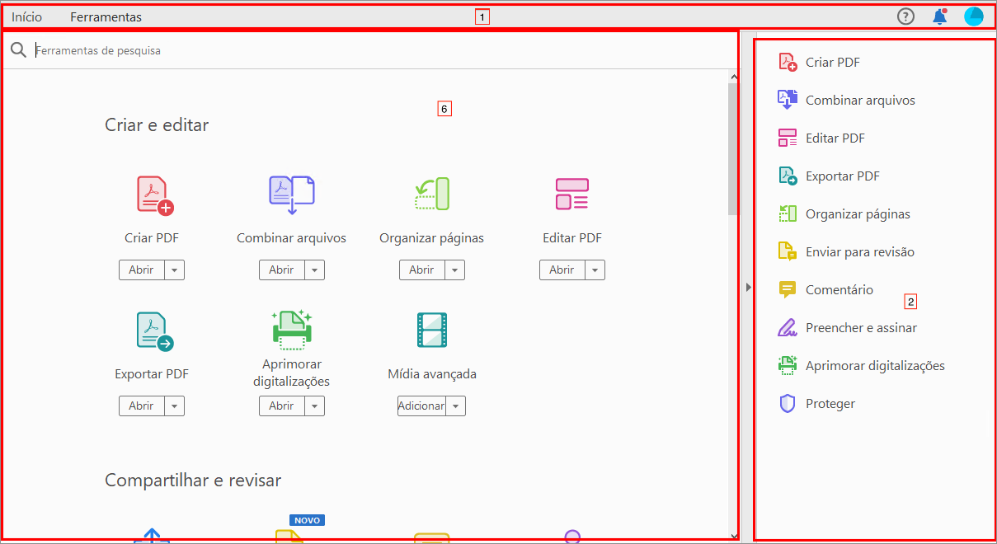
Task: Click Abrir under Combinar arquivos
Action: click(281, 270)
